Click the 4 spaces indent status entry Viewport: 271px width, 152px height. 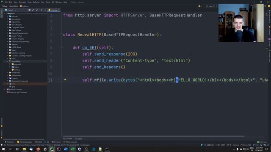click(236, 145)
